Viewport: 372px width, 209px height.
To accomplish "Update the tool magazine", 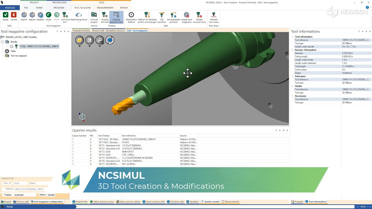I will click(40, 17).
